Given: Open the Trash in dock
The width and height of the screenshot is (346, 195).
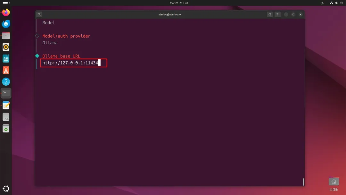Looking at the screenshot, I should coord(6,129).
